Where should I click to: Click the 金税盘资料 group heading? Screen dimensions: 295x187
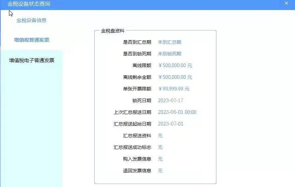click(113, 31)
